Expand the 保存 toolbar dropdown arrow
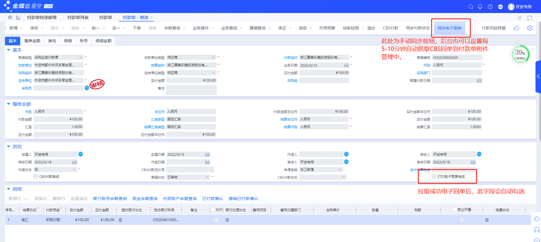The width and height of the screenshot is (541, 242). coord(42,29)
